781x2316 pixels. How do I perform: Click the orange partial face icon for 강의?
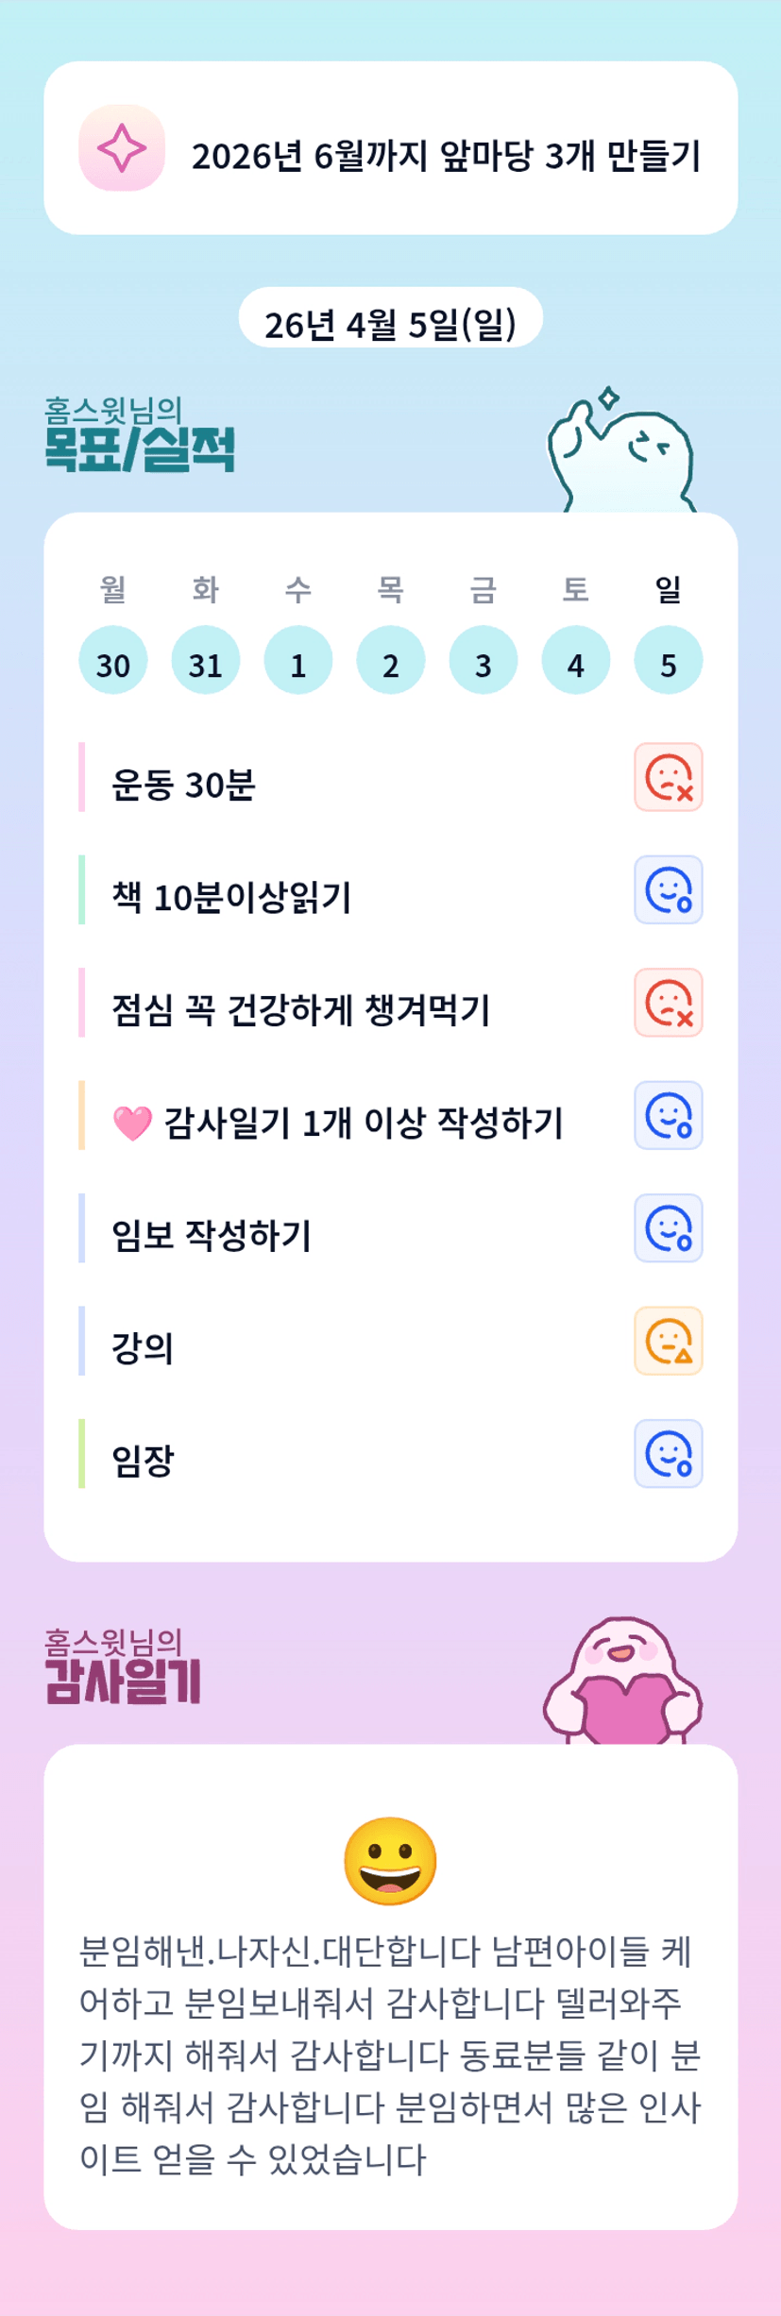[x=668, y=1341]
